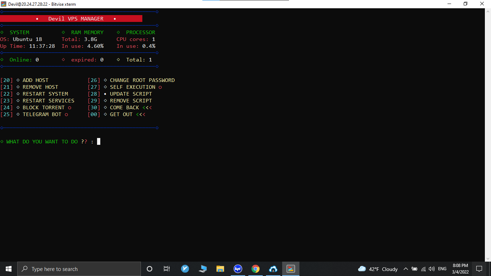Viewport: 491px width, 276px height.
Task: Launch the cloud app pinned on the taskbar
Action: pyautogui.click(x=273, y=269)
